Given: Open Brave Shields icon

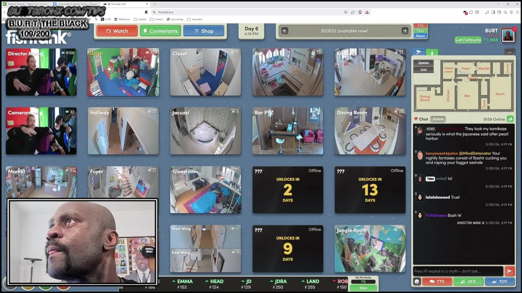Looking at the screenshot, I should coord(360,12).
